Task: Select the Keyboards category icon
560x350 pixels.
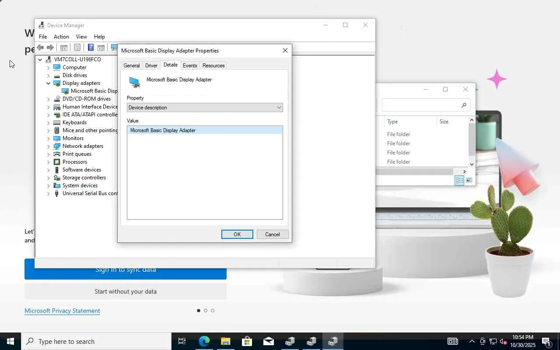Action: click(57, 122)
